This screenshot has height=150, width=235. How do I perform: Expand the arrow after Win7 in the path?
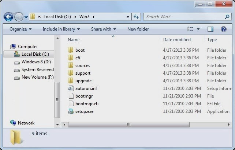click(93, 17)
